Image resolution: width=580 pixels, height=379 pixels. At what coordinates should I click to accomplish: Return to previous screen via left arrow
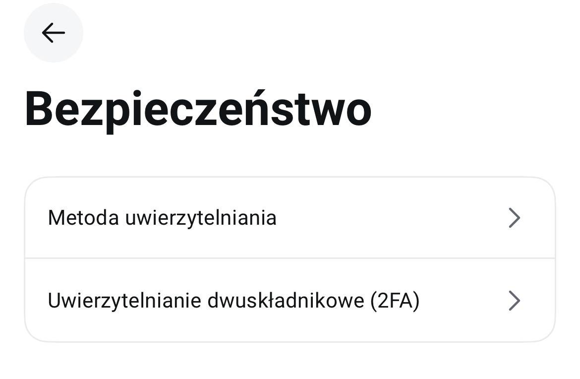(53, 33)
